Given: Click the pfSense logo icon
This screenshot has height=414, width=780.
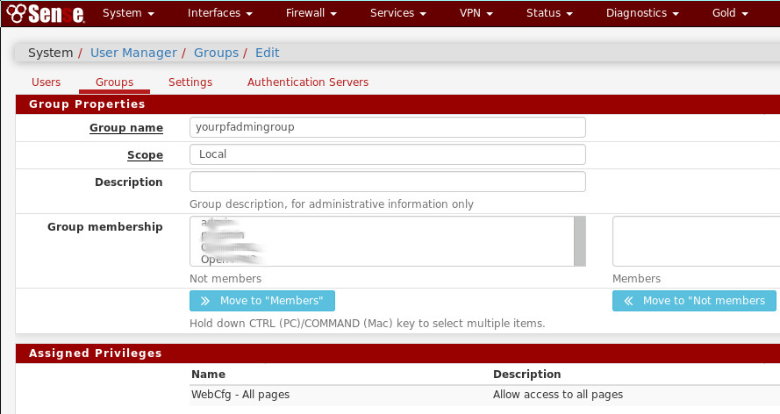Looking at the screenshot, I should click(45, 13).
